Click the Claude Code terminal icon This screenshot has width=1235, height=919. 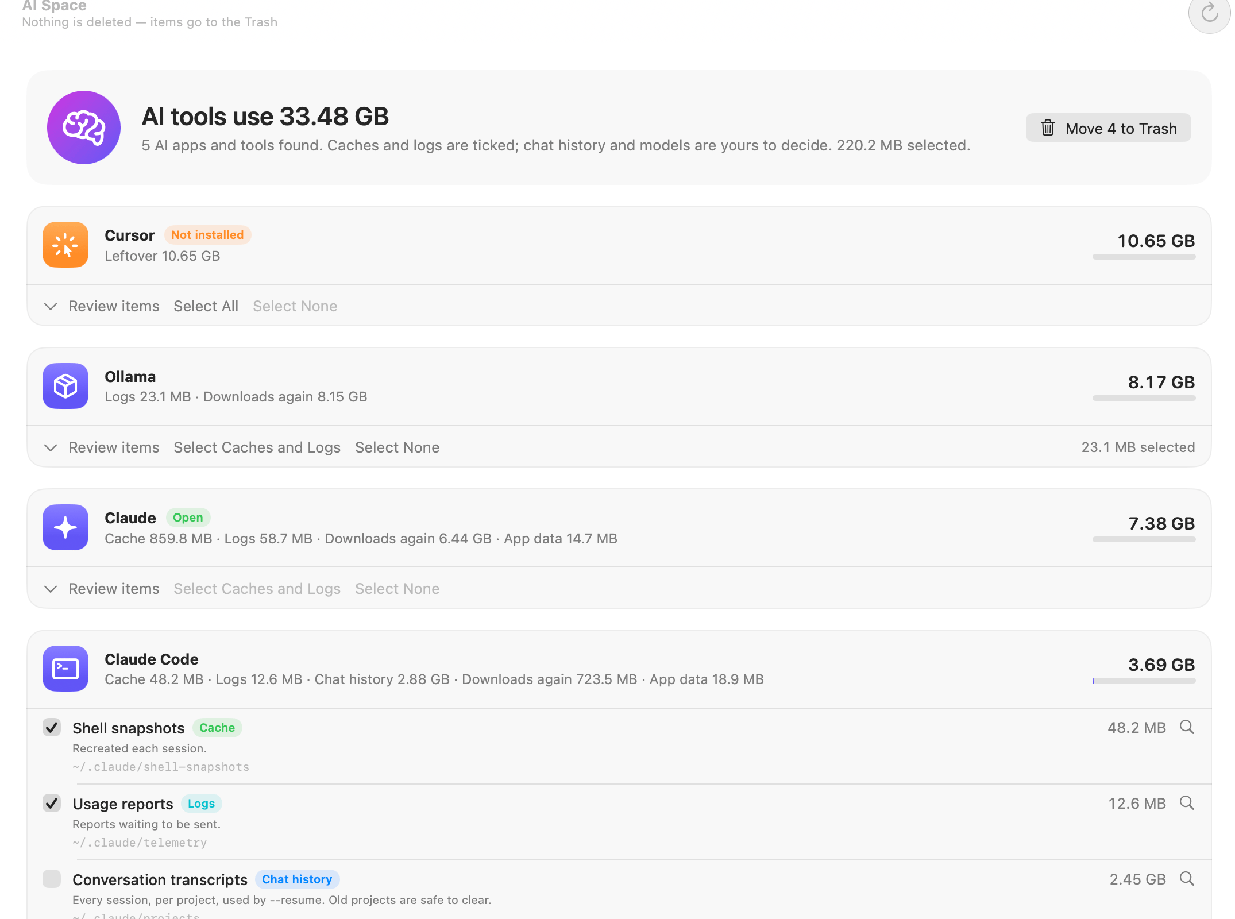pyautogui.click(x=65, y=669)
